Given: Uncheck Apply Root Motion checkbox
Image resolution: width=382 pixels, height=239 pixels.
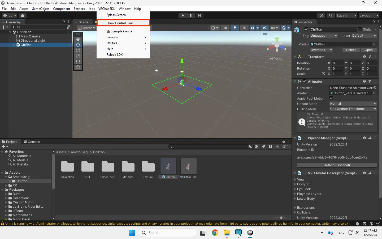Looking at the screenshot, I should (x=331, y=98).
